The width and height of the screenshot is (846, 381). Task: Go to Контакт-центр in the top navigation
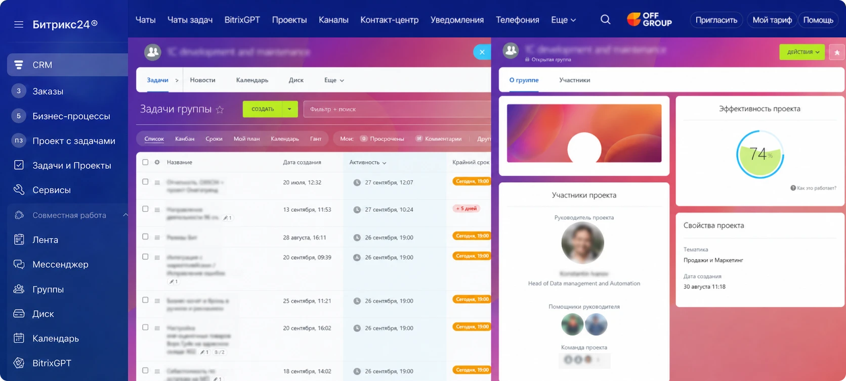click(389, 20)
